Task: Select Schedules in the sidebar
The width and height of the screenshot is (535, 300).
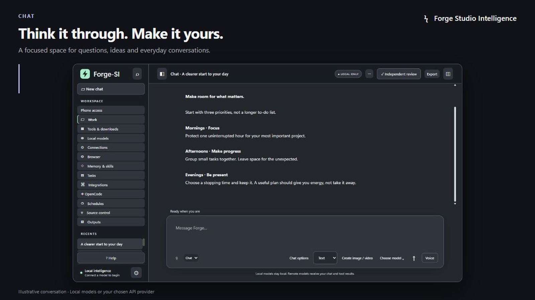Action: 111,203
